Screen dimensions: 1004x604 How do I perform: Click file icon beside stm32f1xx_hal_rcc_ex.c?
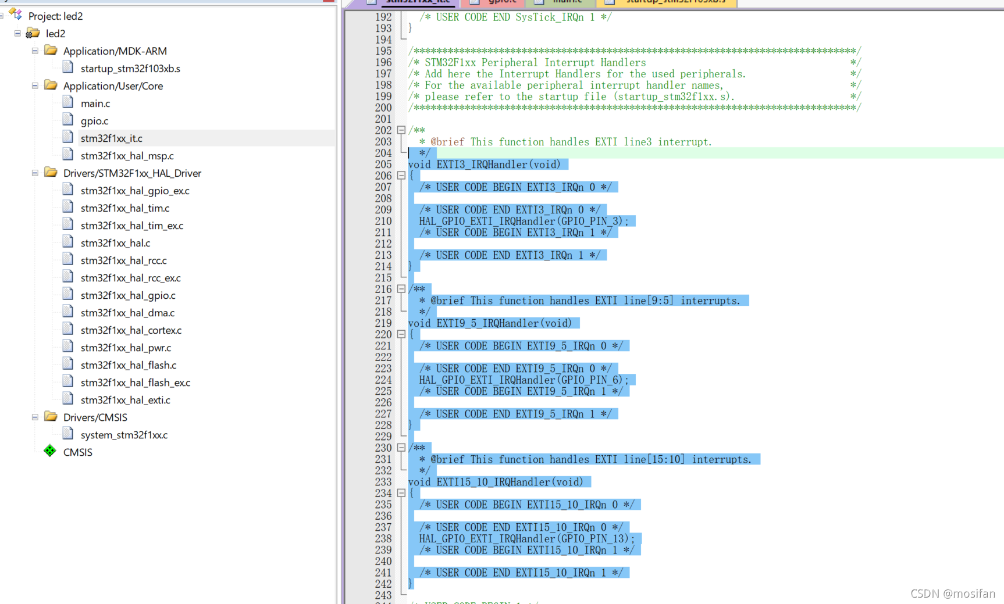coord(68,277)
